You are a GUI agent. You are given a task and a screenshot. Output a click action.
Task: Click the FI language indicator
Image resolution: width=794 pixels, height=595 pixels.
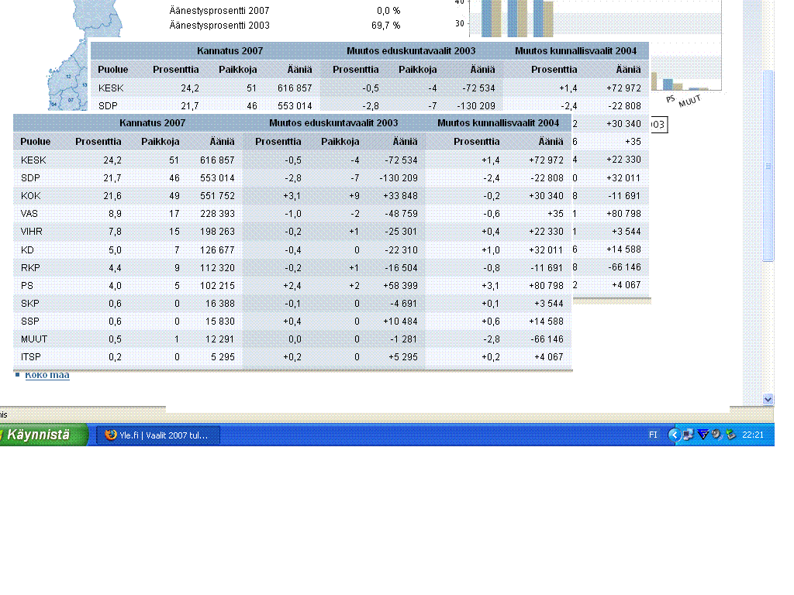[x=653, y=435]
